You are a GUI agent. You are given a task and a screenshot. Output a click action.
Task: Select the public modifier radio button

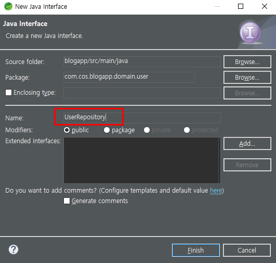click(67, 130)
